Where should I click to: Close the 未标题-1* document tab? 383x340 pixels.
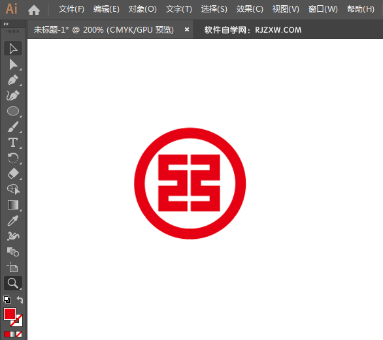(x=187, y=29)
